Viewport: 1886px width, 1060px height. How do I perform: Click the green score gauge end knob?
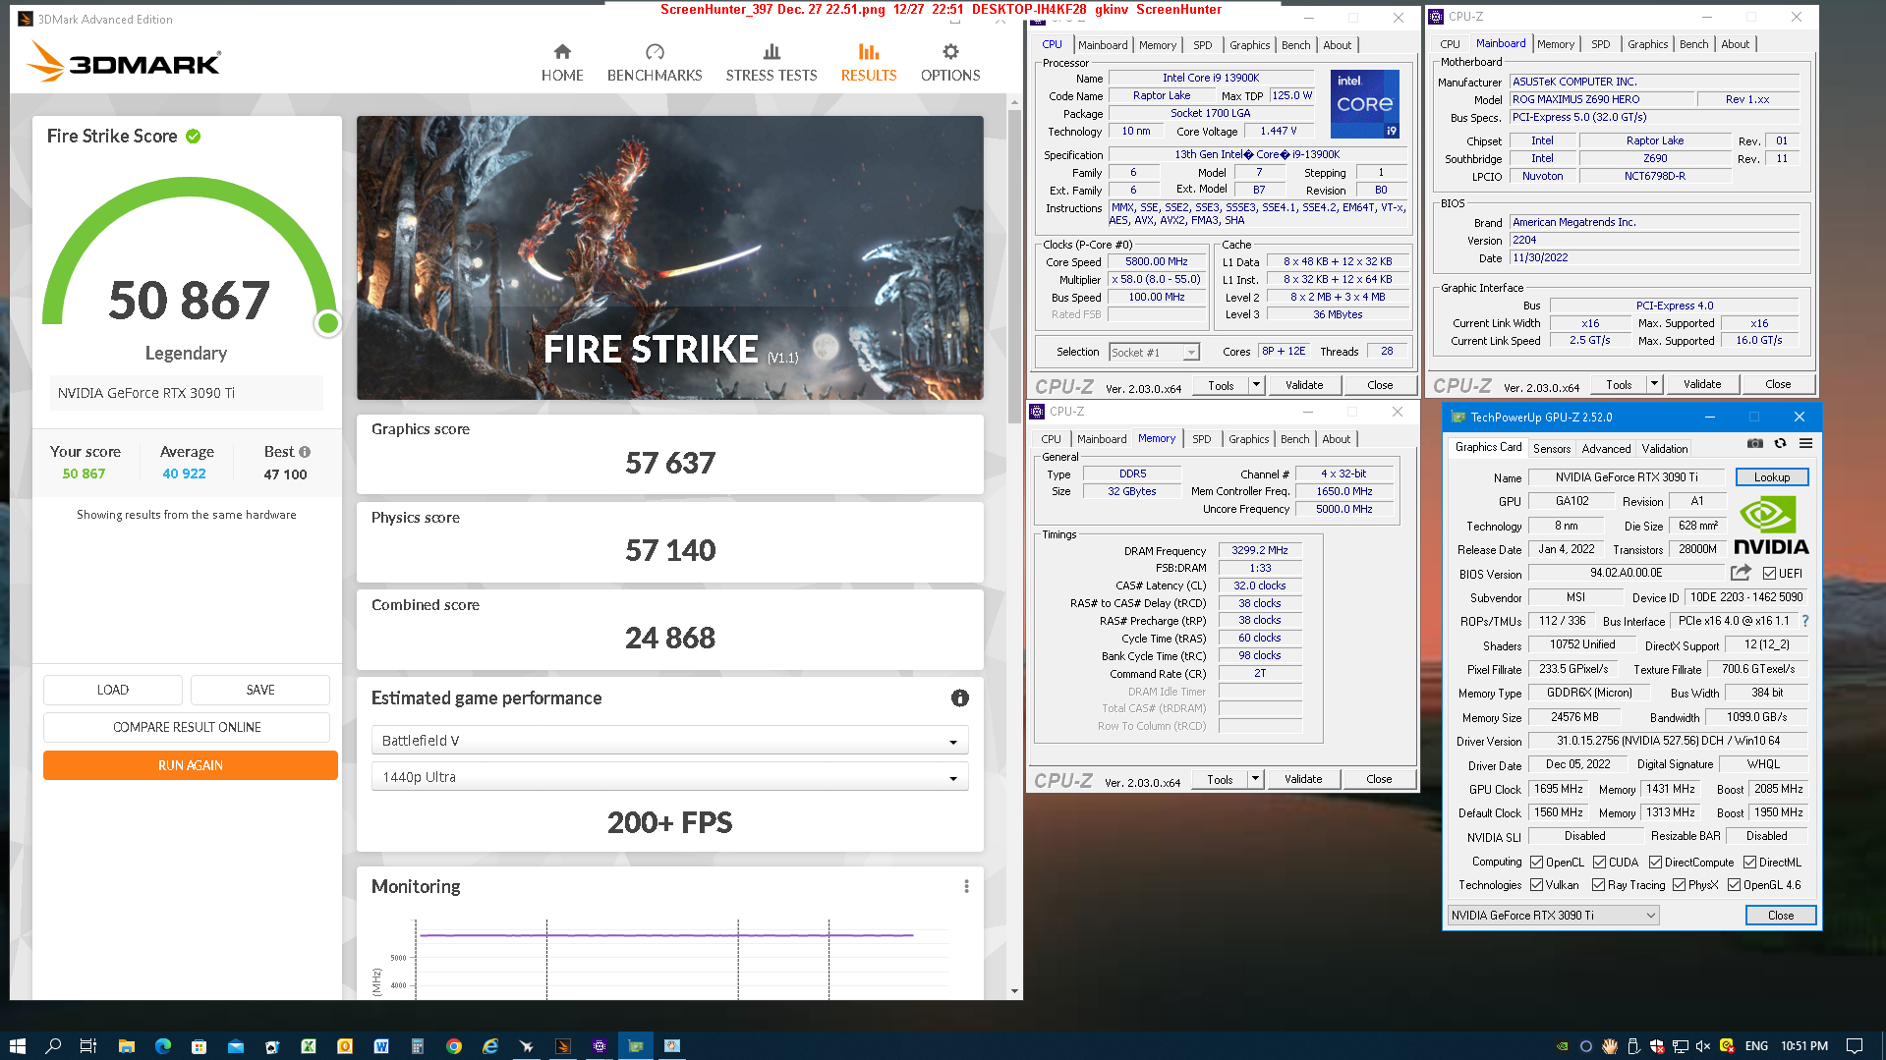click(328, 322)
